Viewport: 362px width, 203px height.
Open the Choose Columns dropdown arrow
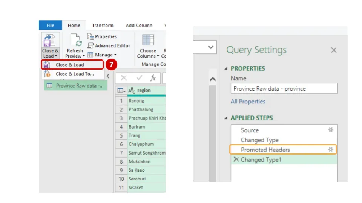click(x=158, y=56)
